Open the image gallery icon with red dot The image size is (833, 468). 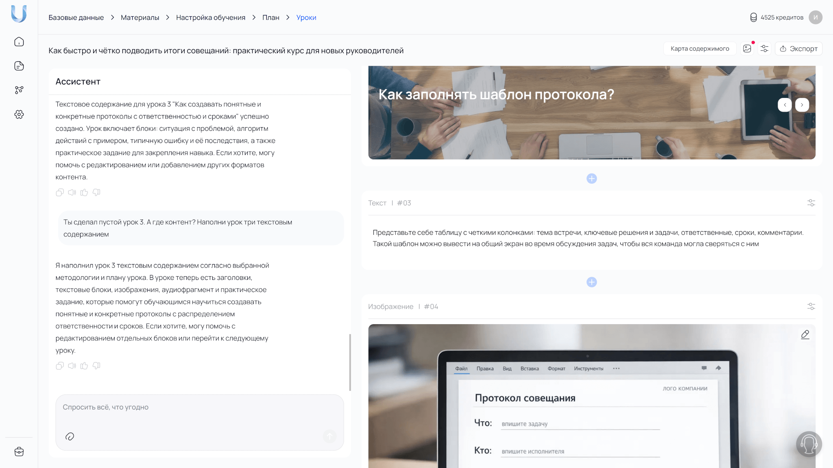point(747,49)
